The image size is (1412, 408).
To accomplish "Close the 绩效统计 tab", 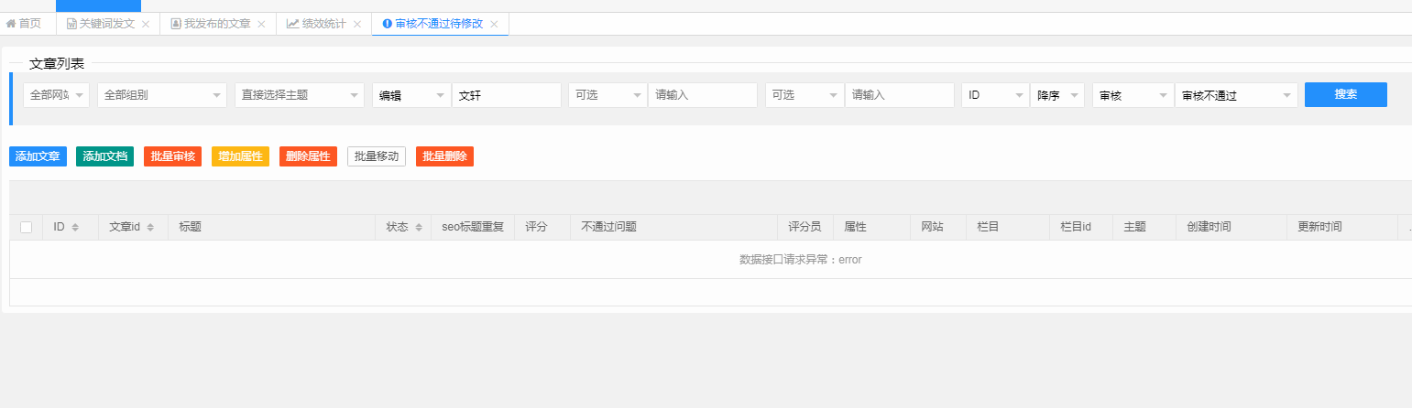I will point(356,25).
